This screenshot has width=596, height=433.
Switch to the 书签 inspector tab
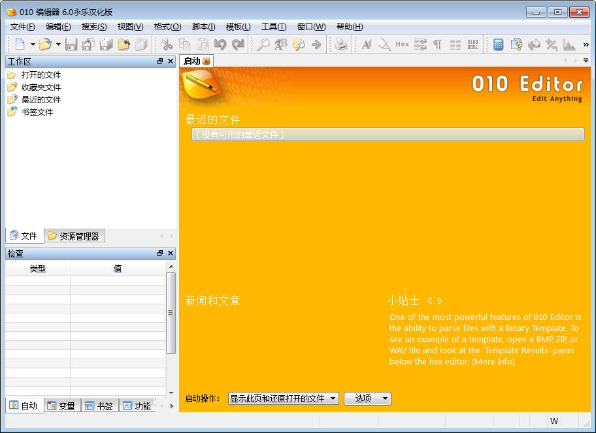pyautogui.click(x=99, y=406)
